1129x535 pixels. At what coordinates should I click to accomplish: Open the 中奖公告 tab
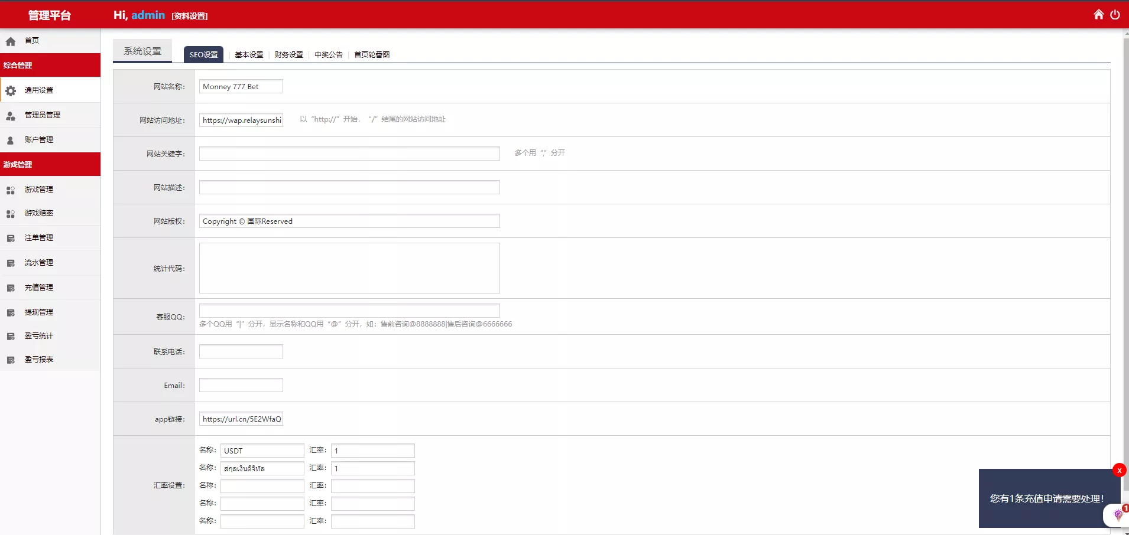click(329, 54)
